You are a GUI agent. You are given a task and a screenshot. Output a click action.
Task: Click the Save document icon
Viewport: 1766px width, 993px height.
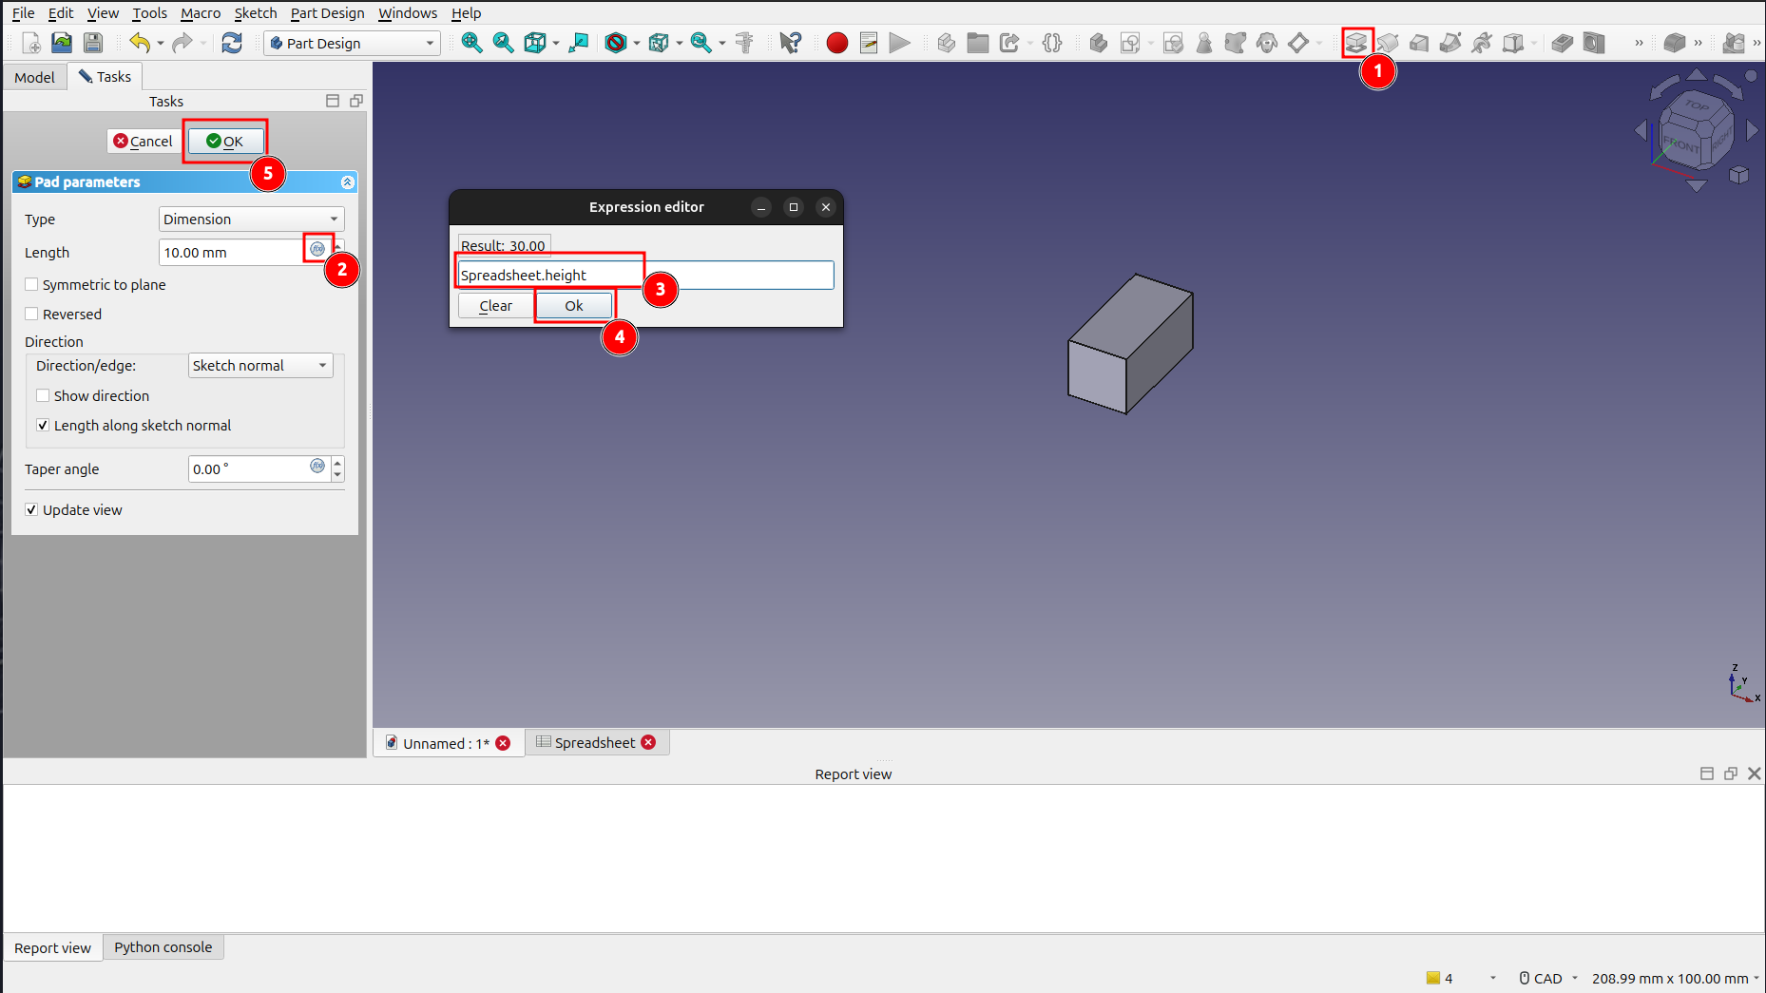coord(93,43)
